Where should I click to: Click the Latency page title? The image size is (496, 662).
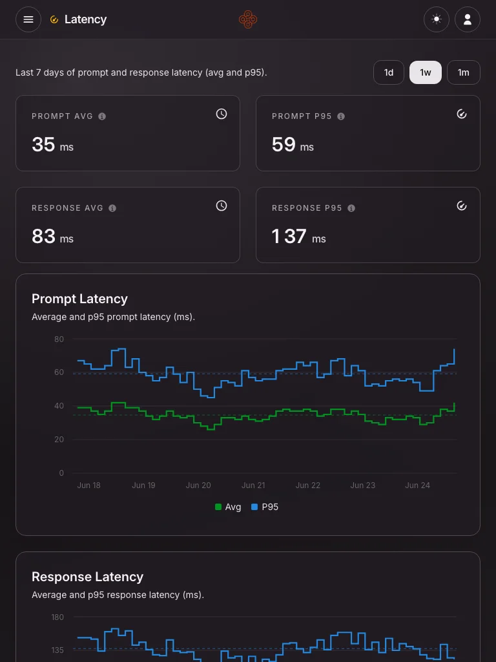click(86, 19)
